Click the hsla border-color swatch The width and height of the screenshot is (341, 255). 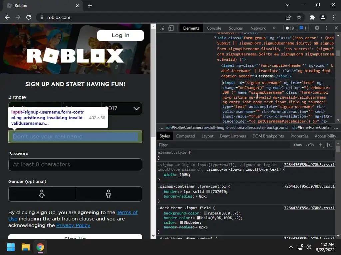coord(199,218)
